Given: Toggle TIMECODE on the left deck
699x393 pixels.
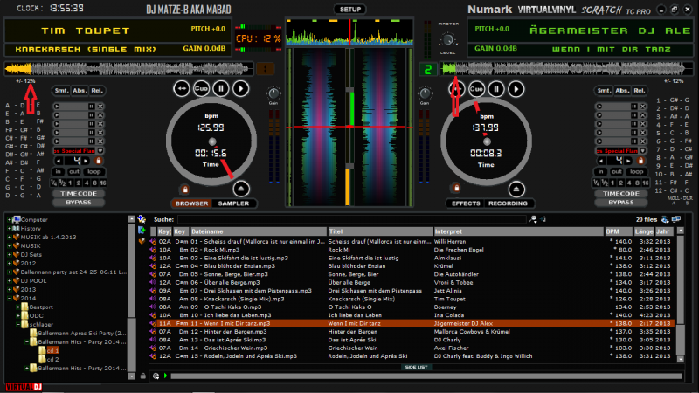Looking at the screenshot, I should (77, 192).
